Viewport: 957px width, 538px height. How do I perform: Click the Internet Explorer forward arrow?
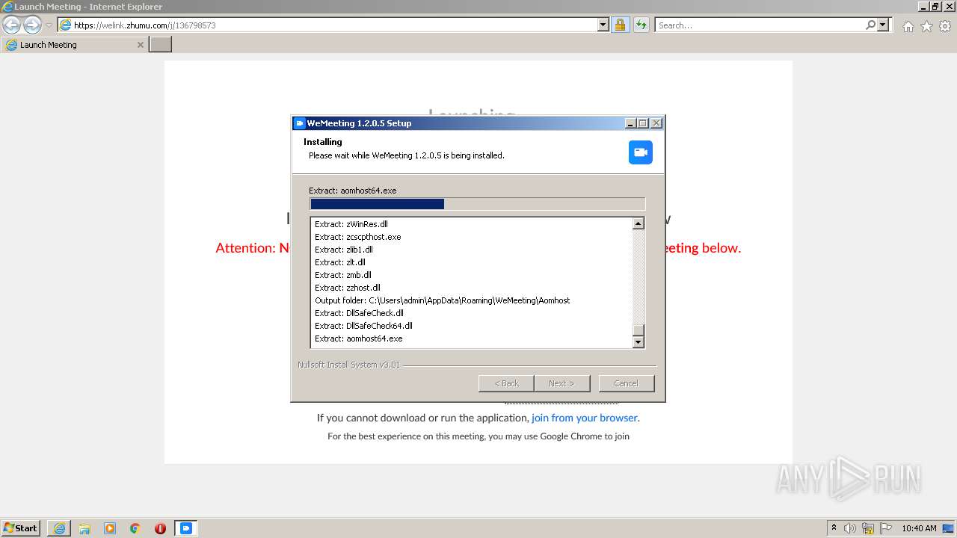32,25
